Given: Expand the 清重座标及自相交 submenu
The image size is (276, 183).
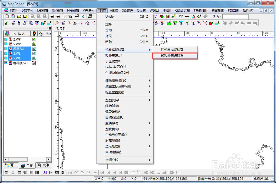Looking at the screenshot, I should click(125, 86).
